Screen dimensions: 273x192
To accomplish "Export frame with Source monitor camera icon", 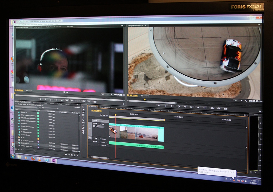I will coord(95,102).
